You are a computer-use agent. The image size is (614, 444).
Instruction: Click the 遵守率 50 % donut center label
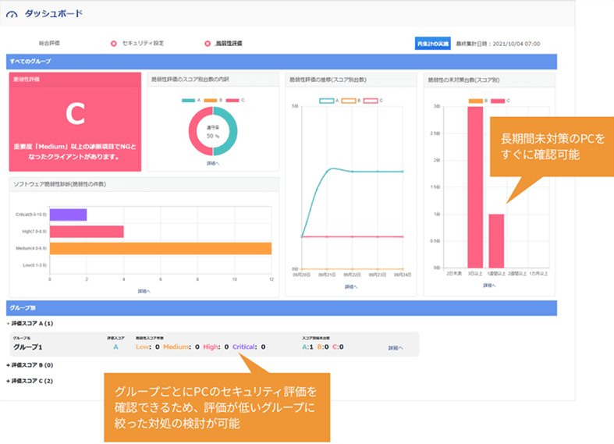(x=213, y=132)
